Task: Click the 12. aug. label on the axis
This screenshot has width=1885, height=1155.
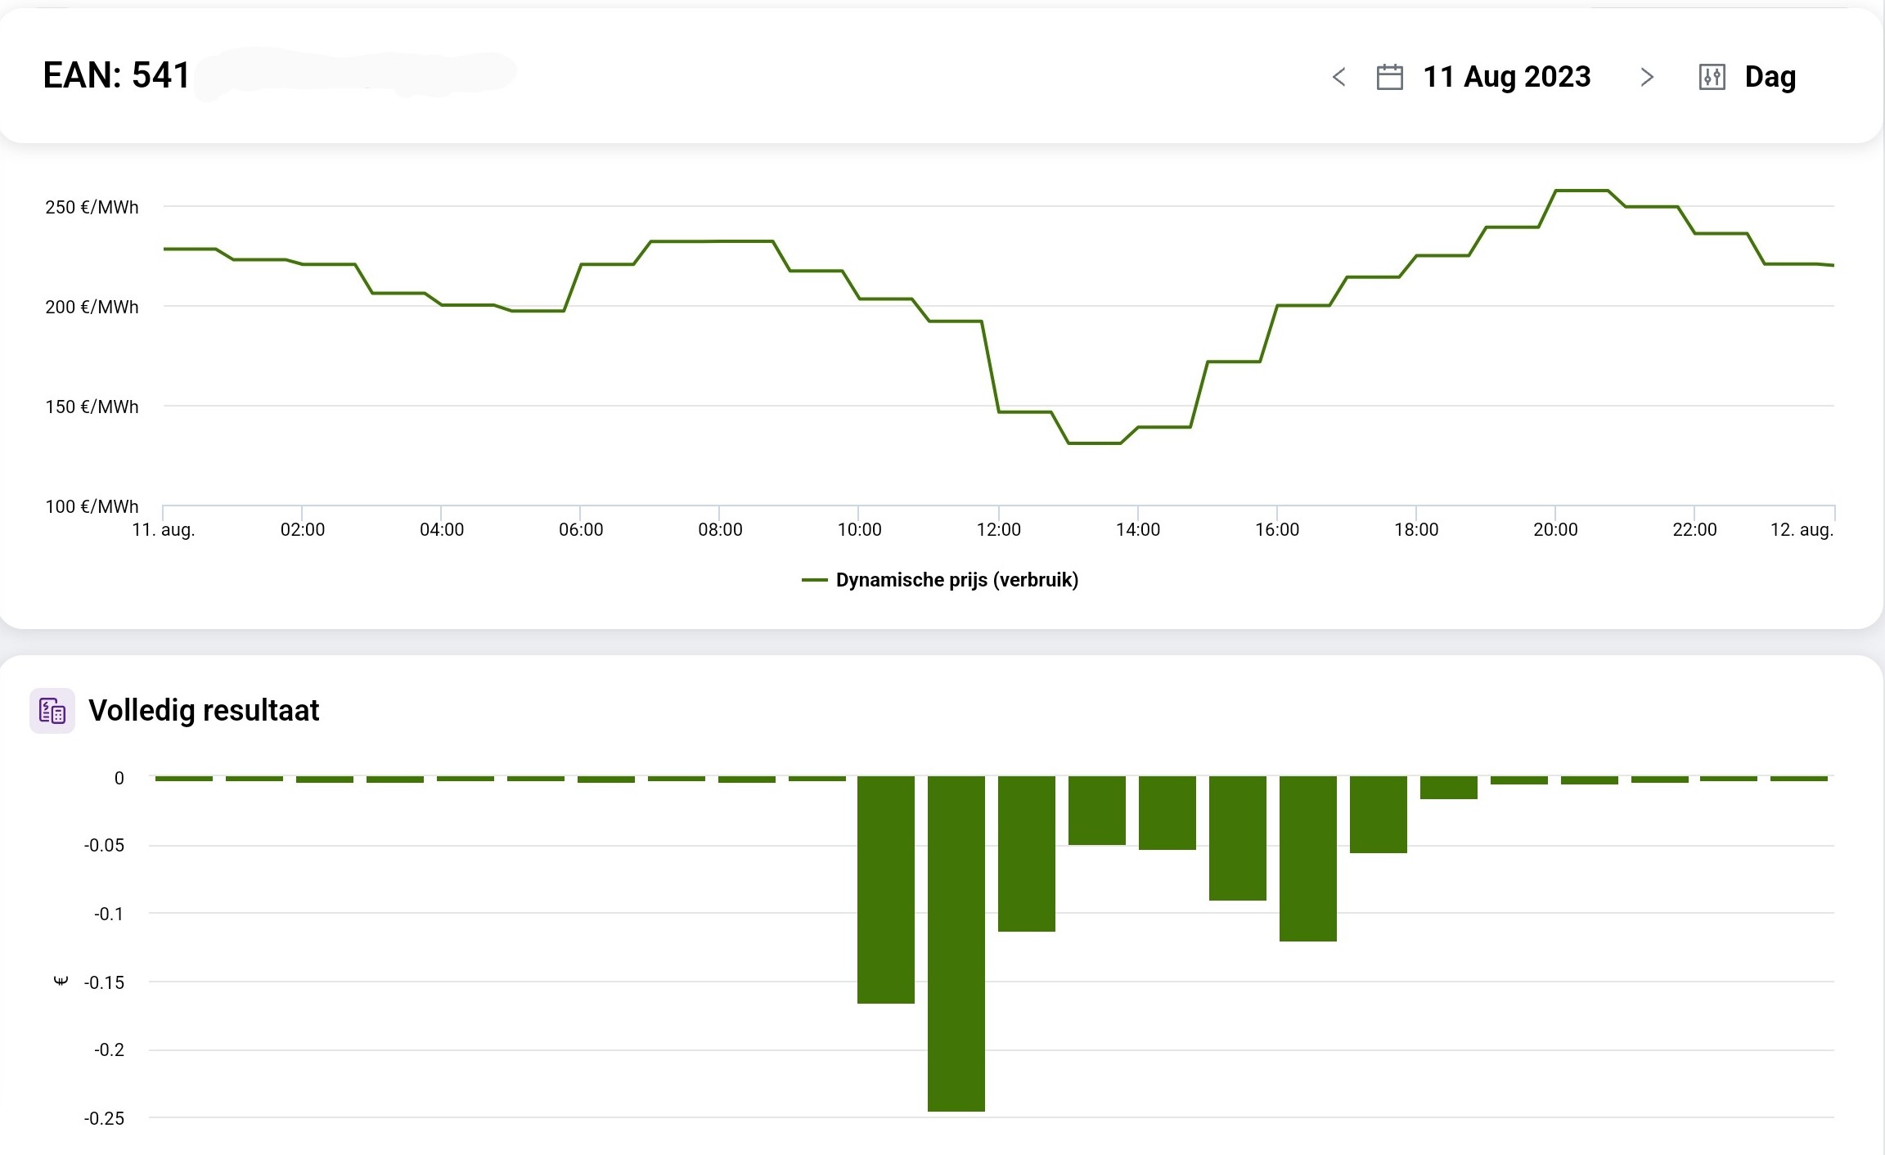Action: click(x=1802, y=529)
